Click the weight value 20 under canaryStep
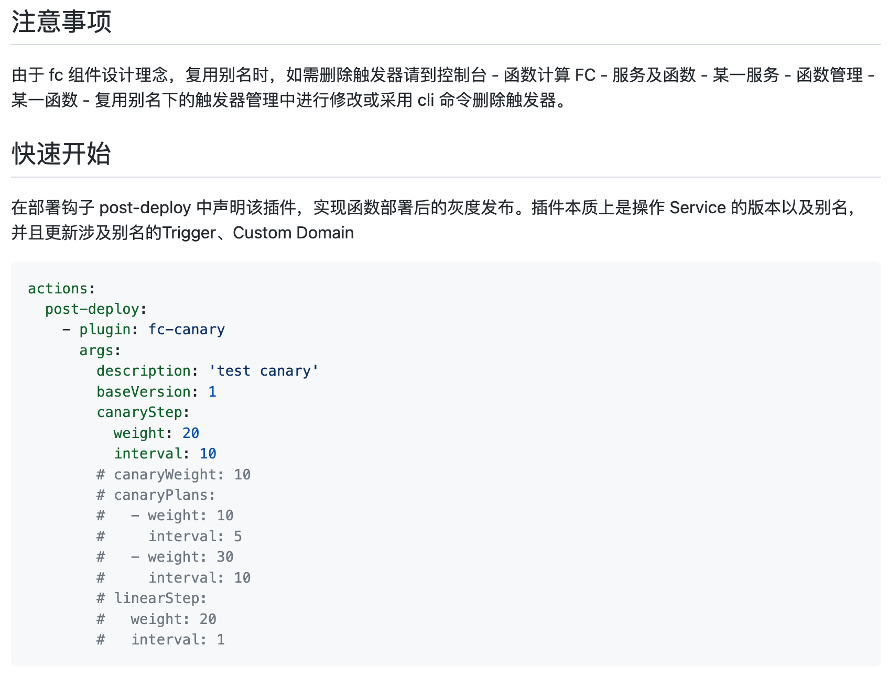The image size is (889, 678). 191,433
